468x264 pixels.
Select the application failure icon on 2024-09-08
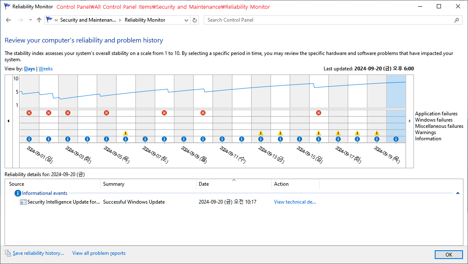pos(164,113)
